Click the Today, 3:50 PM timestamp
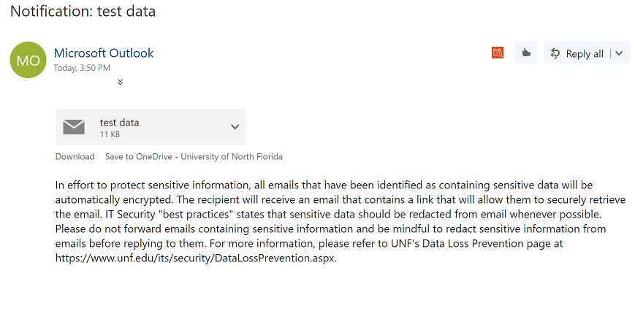This screenshot has height=330, width=635. tap(82, 68)
